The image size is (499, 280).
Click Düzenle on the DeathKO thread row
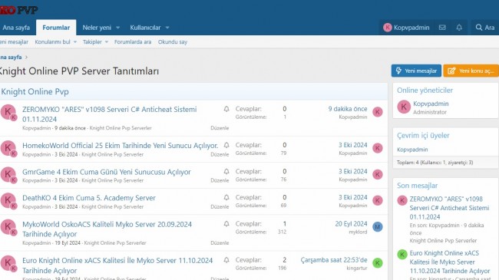[220, 206]
